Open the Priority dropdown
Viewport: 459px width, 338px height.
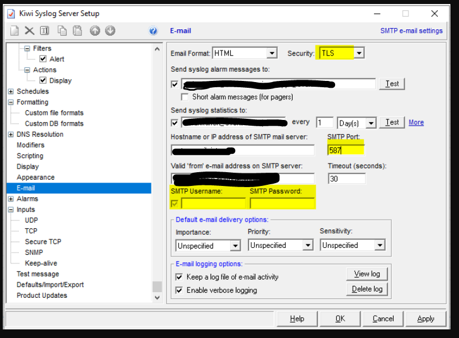click(308, 245)
